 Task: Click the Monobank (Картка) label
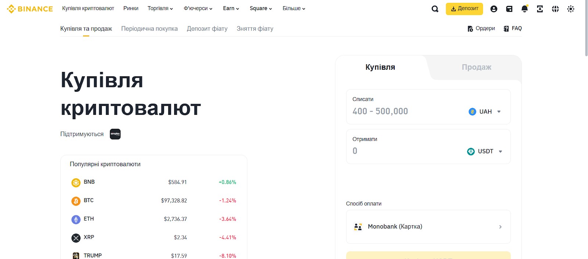pyautogui.click(x=395, y=227)
